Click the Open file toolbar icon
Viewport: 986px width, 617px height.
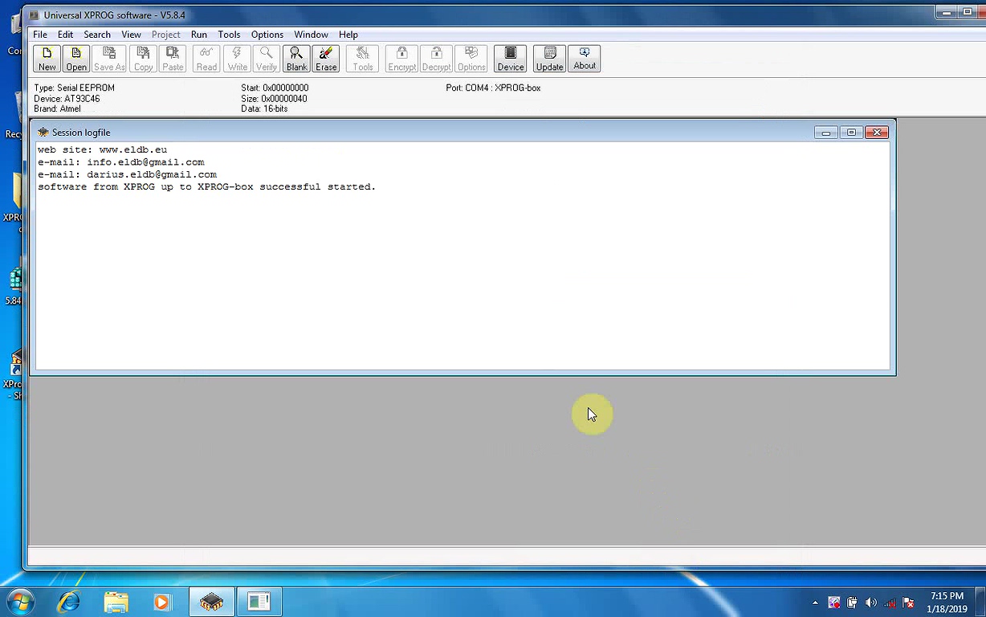(76, 59)
